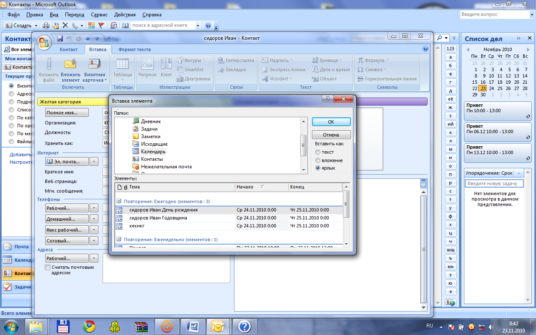Click the Отмена button

(331, 135)
